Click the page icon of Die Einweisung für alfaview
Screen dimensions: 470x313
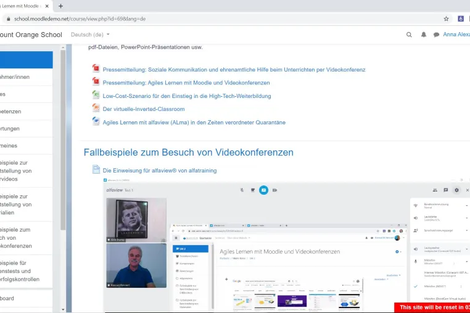pyautogui.click(x=96, y=169)
